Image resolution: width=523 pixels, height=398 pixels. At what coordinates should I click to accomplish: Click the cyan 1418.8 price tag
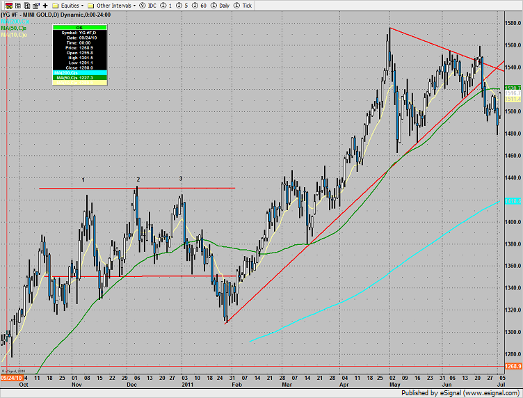coord(513,201)
